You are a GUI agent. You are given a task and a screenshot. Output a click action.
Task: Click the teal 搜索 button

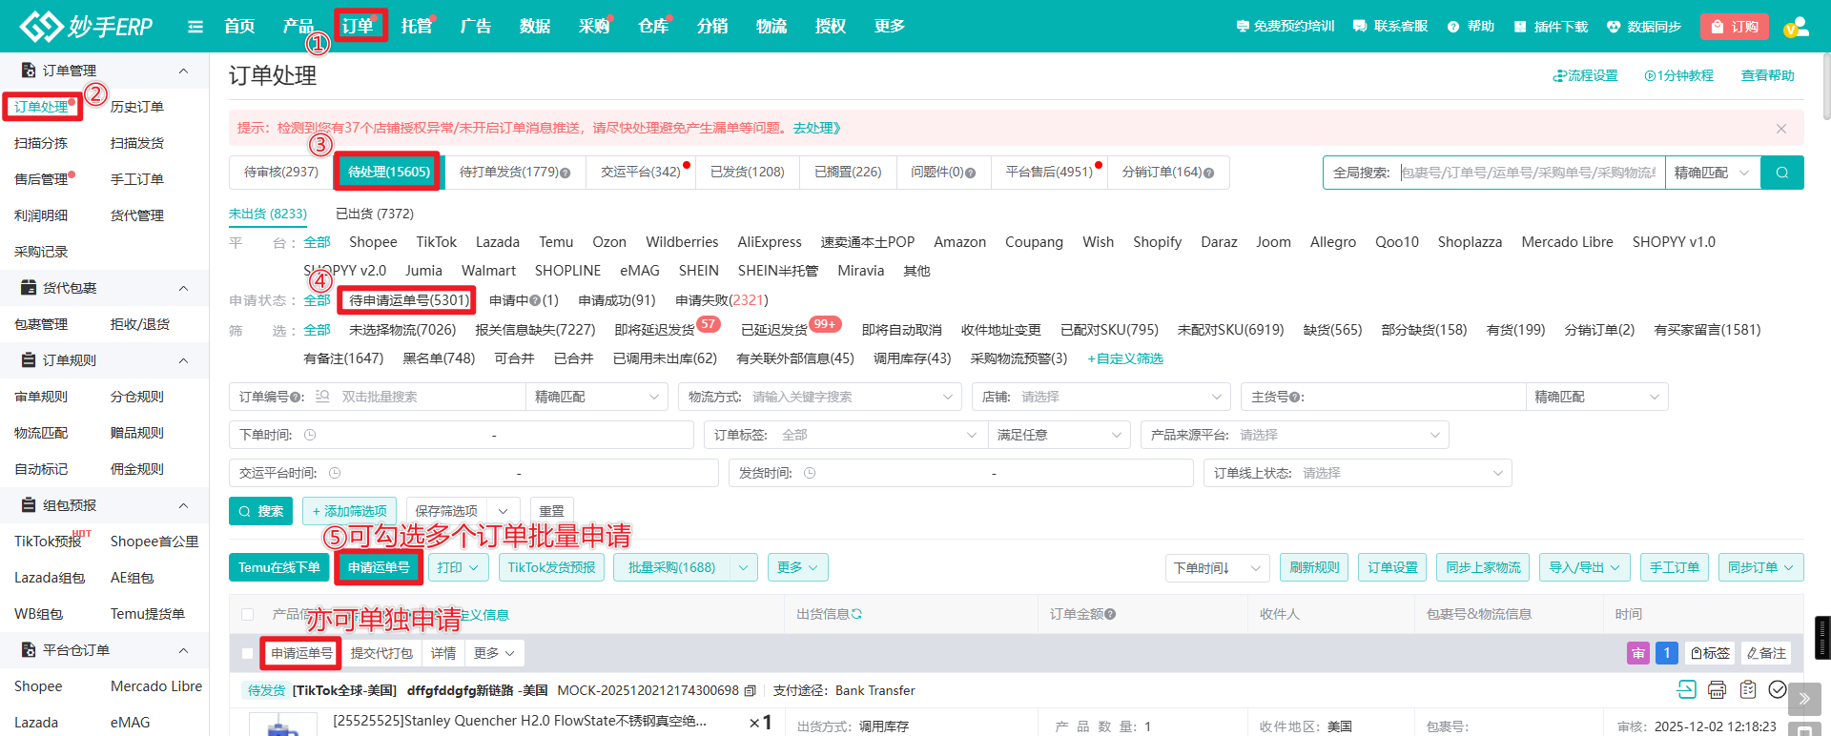point(260,511)
